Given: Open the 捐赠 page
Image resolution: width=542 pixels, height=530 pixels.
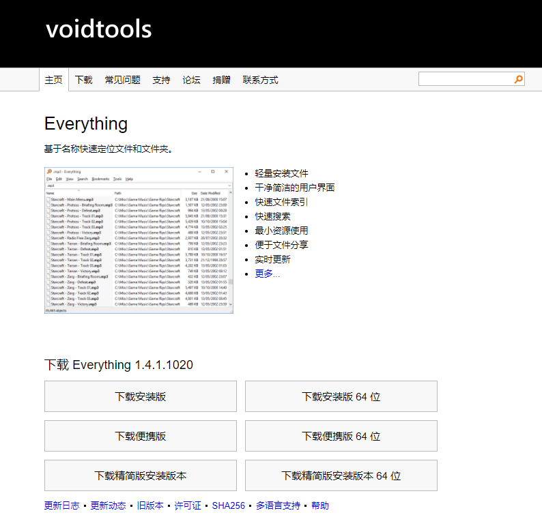Looking at the screenshot, I should [x=222, y=80].
